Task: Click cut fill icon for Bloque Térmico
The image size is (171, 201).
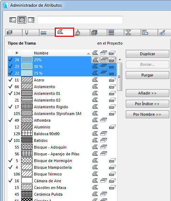Action: click(112, 174)
